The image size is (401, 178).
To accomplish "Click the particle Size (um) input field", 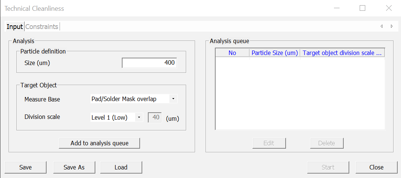I will pos(149,63).
